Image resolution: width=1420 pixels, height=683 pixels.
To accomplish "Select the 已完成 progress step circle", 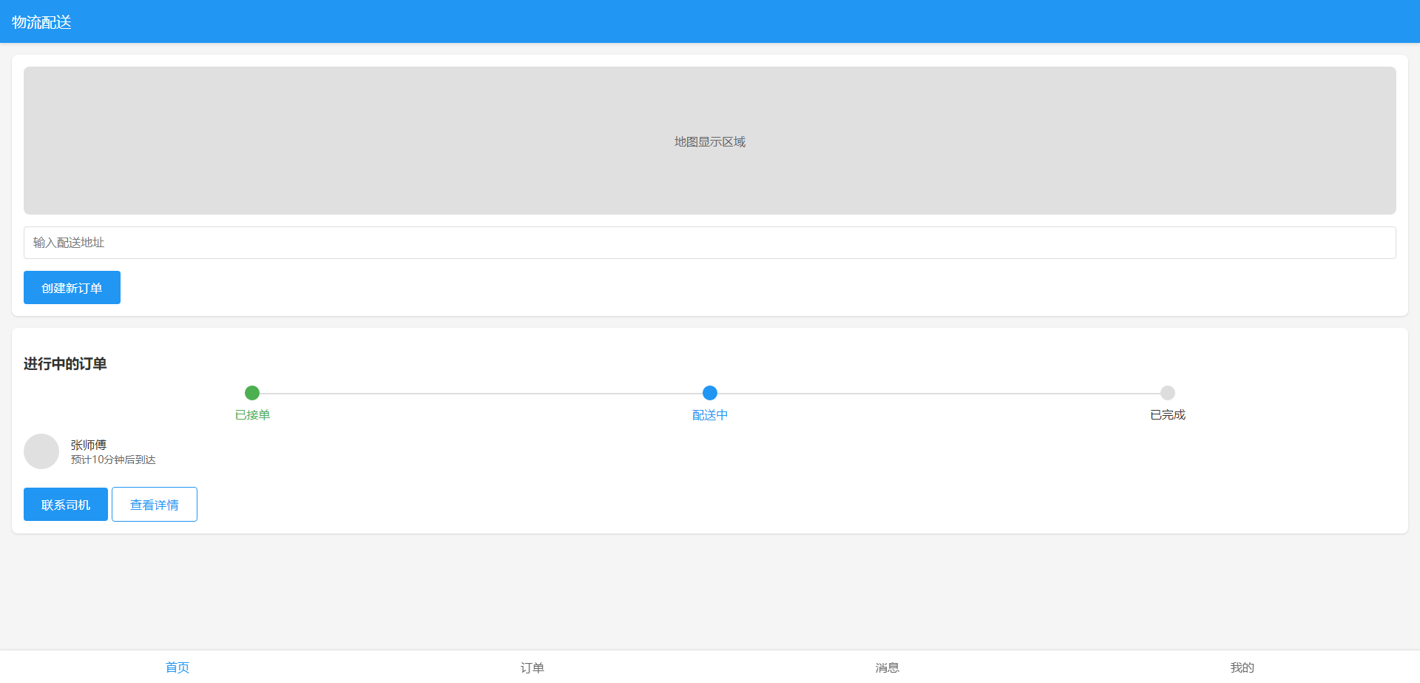I will point(1168,393).
